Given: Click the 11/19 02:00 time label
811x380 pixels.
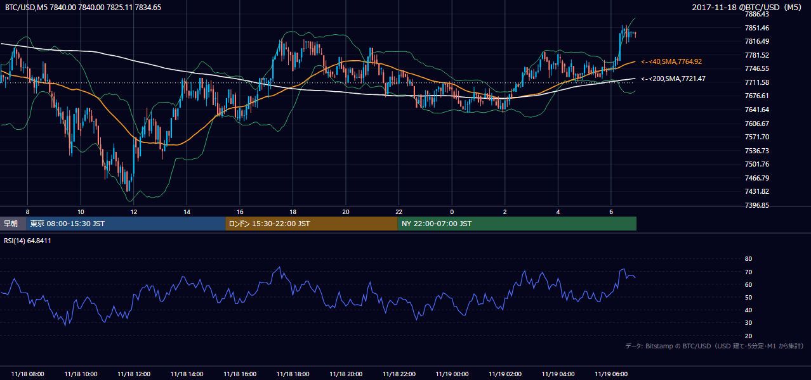Looking at the screenshot, I should click(505, 374).
